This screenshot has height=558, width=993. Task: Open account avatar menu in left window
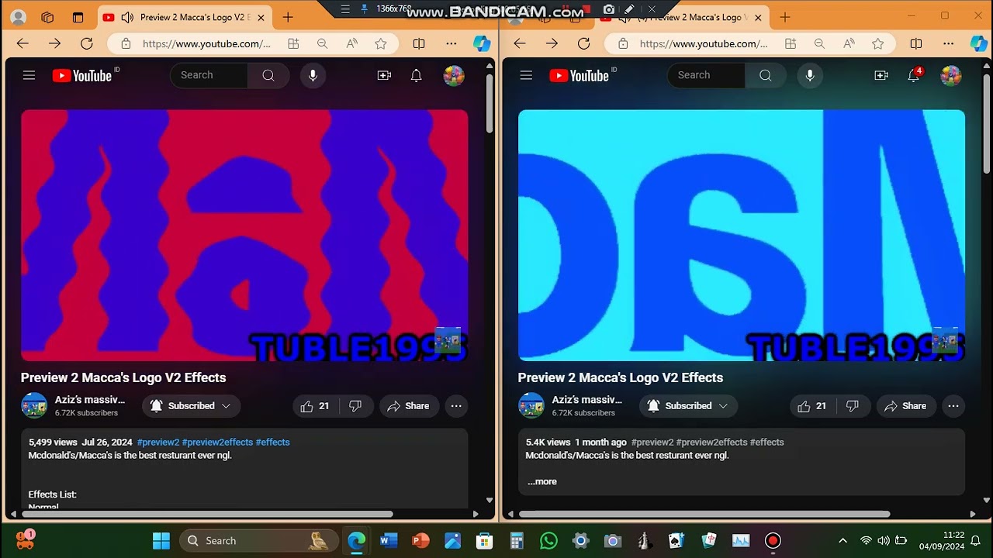point(454,75)
